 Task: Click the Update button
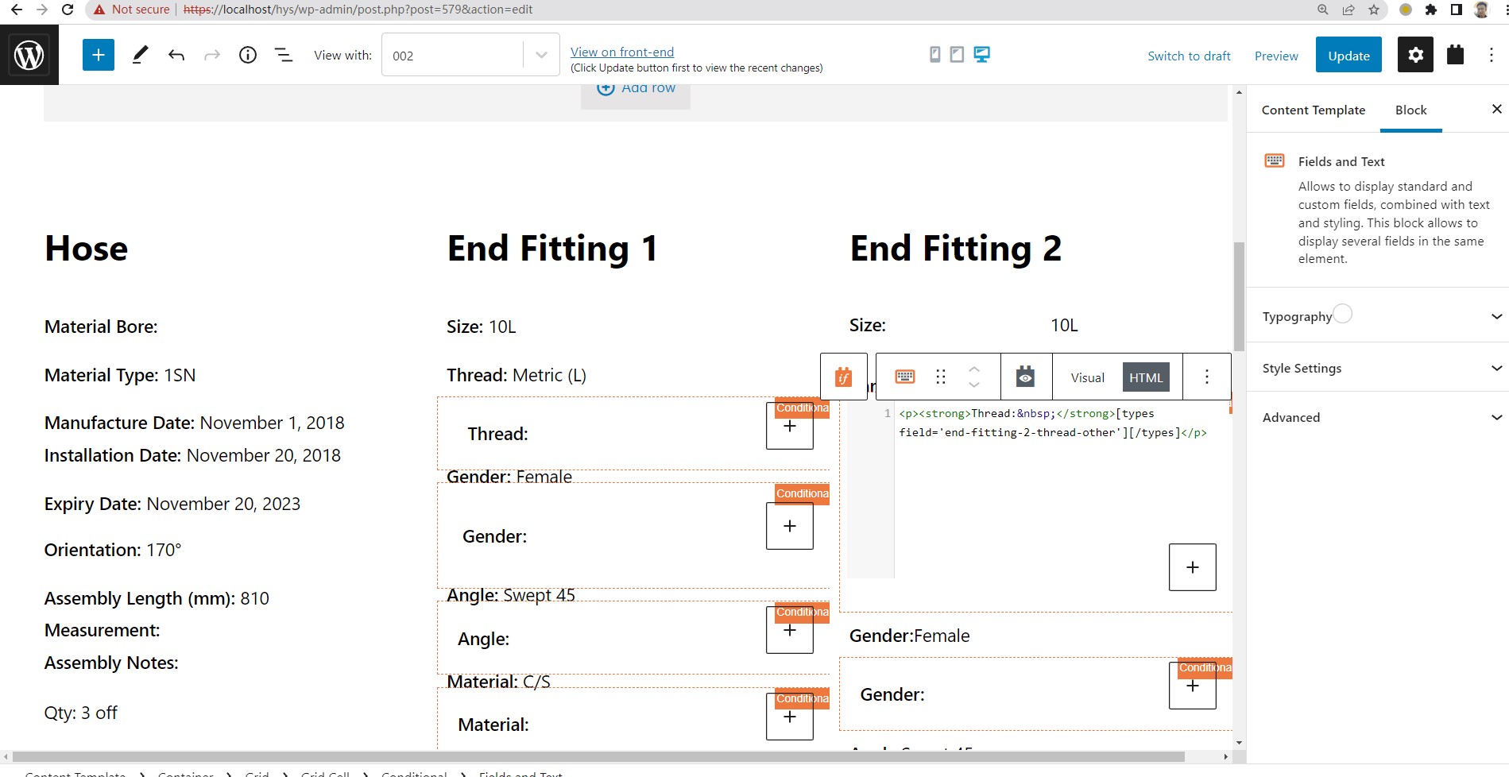[1348, 55]
